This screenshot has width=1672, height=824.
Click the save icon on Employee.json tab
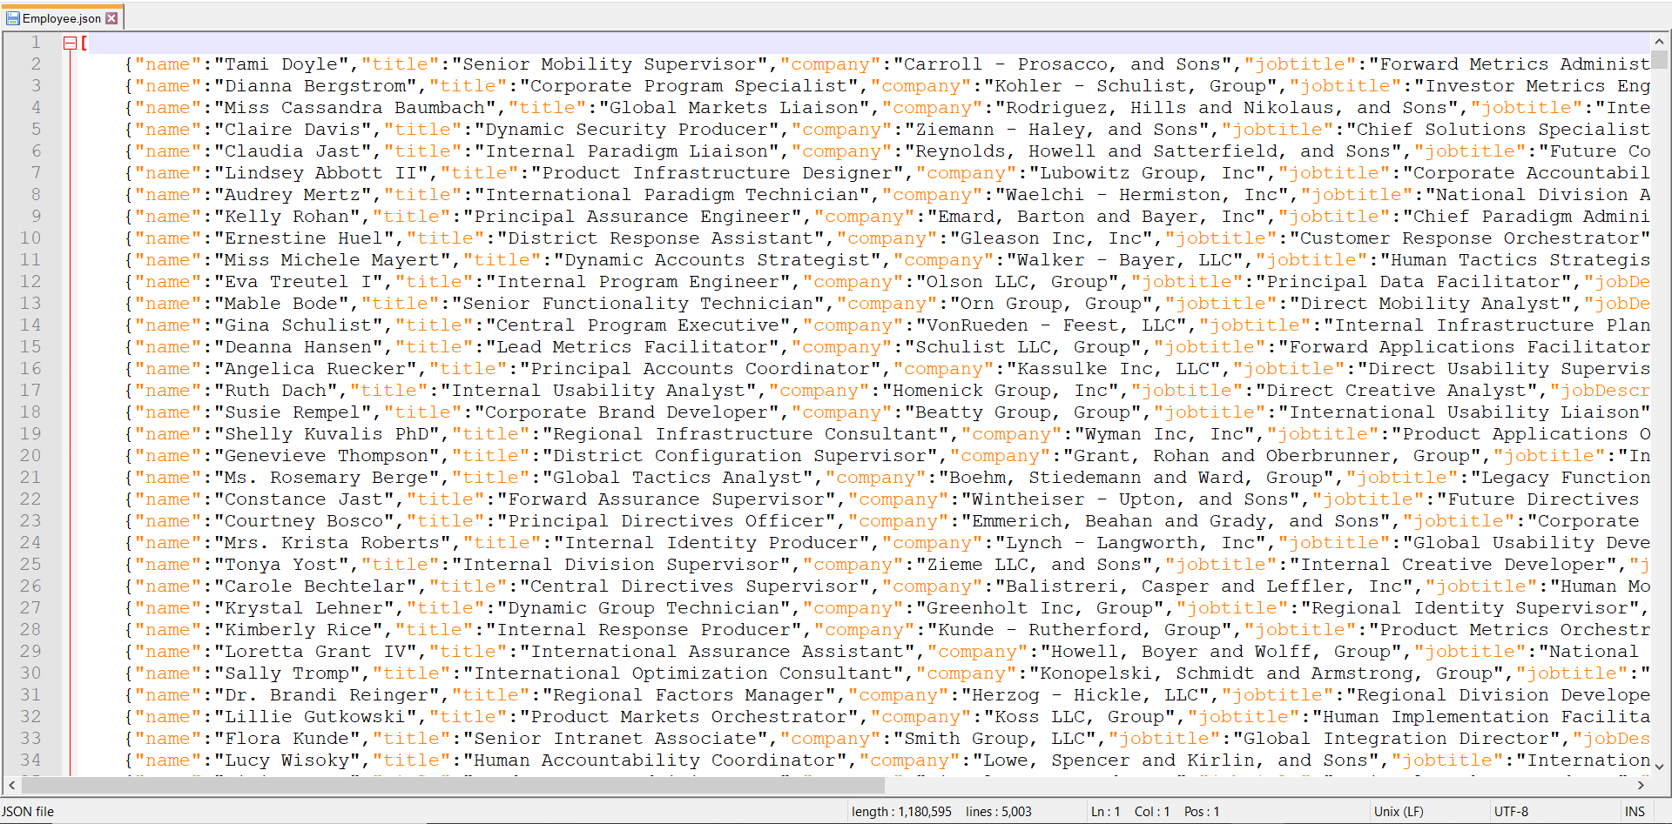(x=12, y=18)
